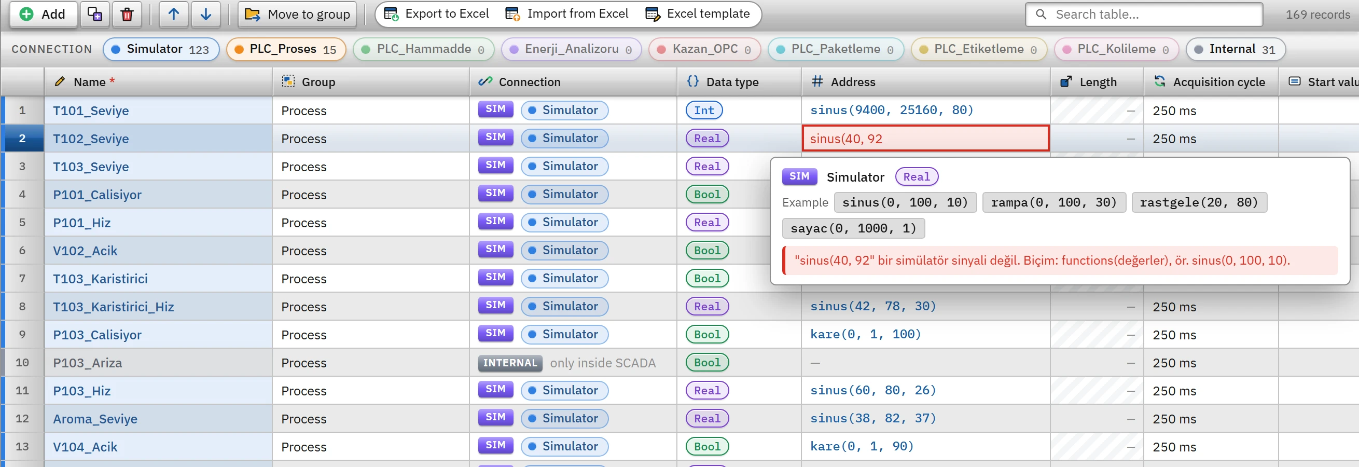The width and height of the screenshot is (1359, 467).
Task: Open the Excel template option
Action: [698, 13]
